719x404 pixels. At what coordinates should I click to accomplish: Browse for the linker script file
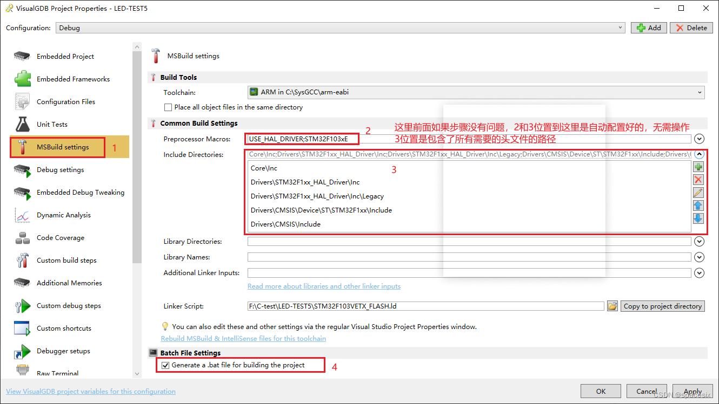612,306
